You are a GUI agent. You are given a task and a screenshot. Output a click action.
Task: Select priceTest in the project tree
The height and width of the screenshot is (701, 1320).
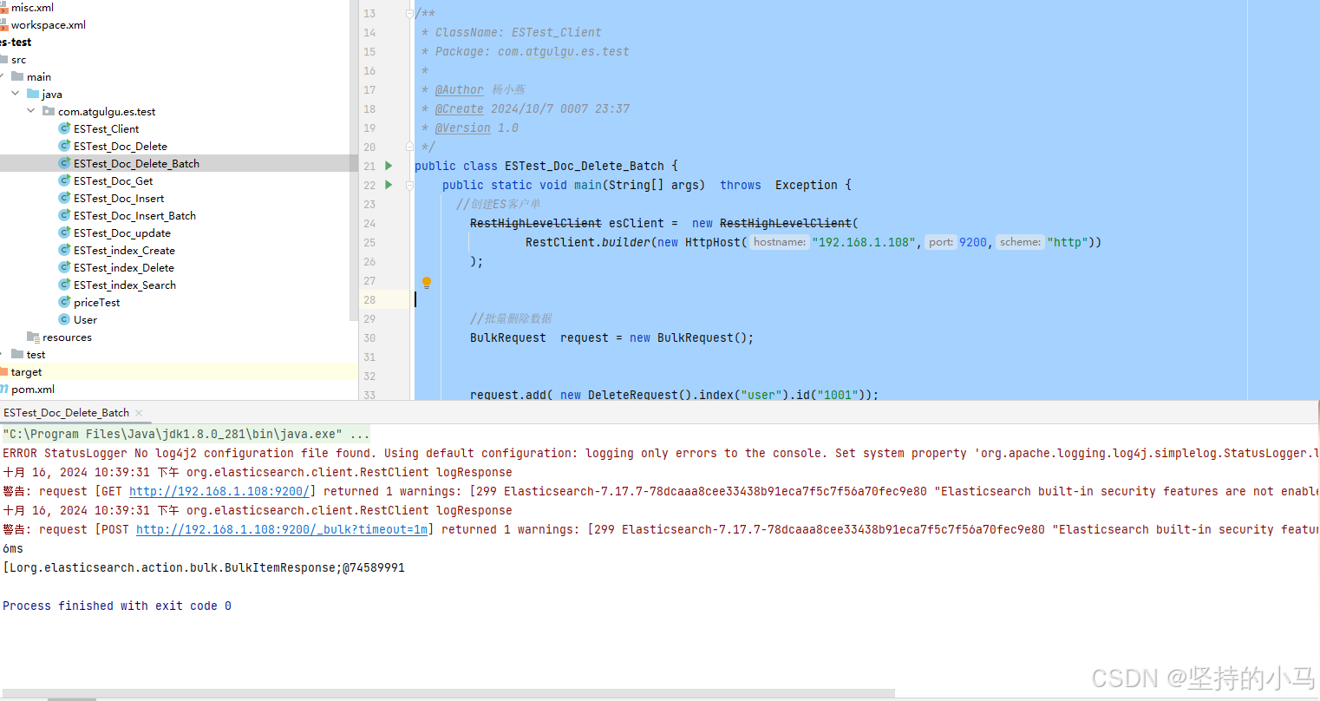tap(97, 302)
